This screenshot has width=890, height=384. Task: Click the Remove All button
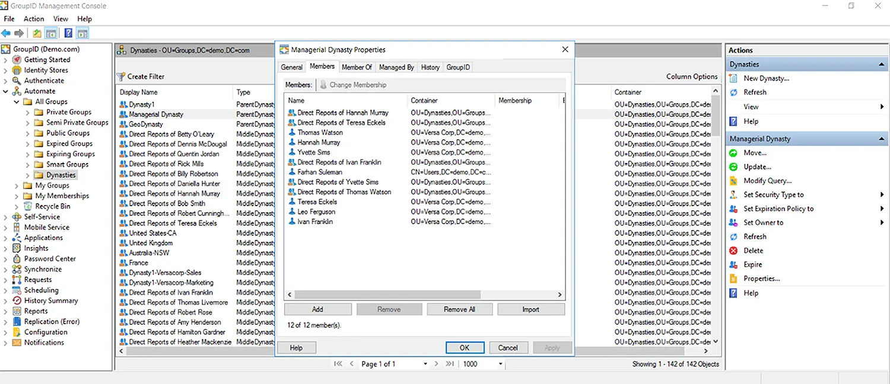tap(459, 309)
